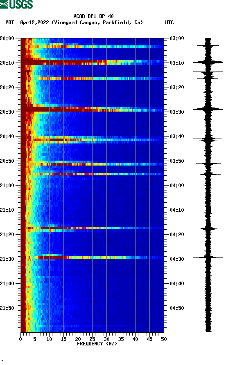
Task: Click the spectrogram event band near 20:29
Action: [93, 109]
